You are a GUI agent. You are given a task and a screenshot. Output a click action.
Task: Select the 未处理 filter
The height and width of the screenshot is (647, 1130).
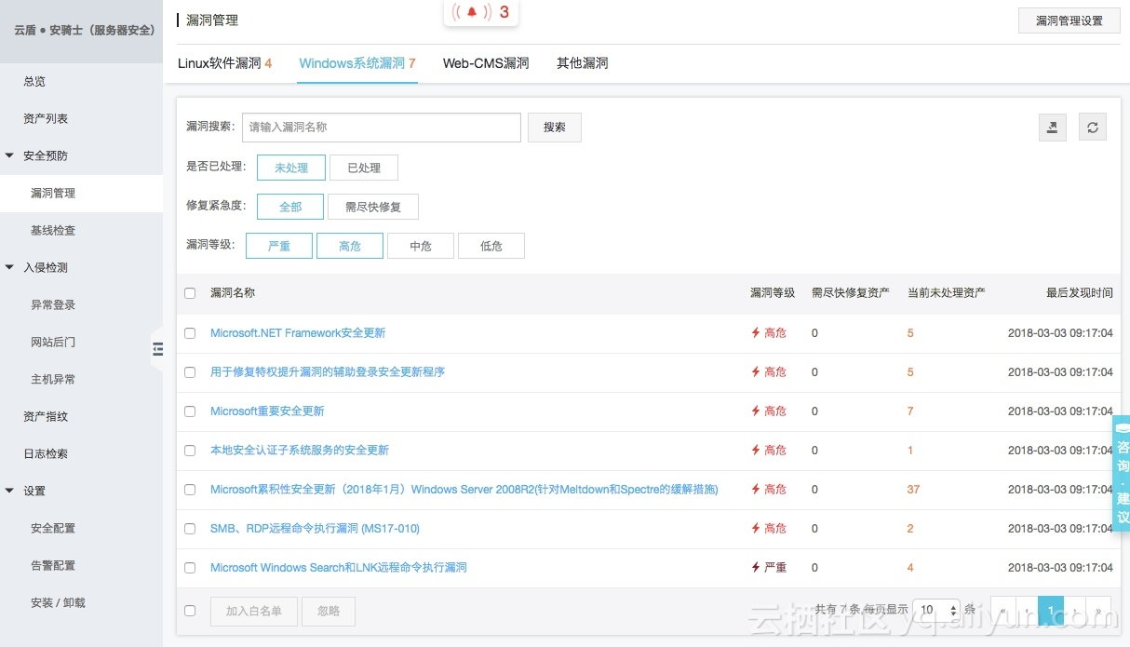click(291, 168)
